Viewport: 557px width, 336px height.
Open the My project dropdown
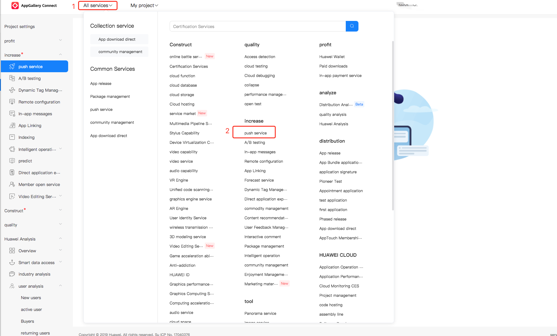tap(144, 5)
